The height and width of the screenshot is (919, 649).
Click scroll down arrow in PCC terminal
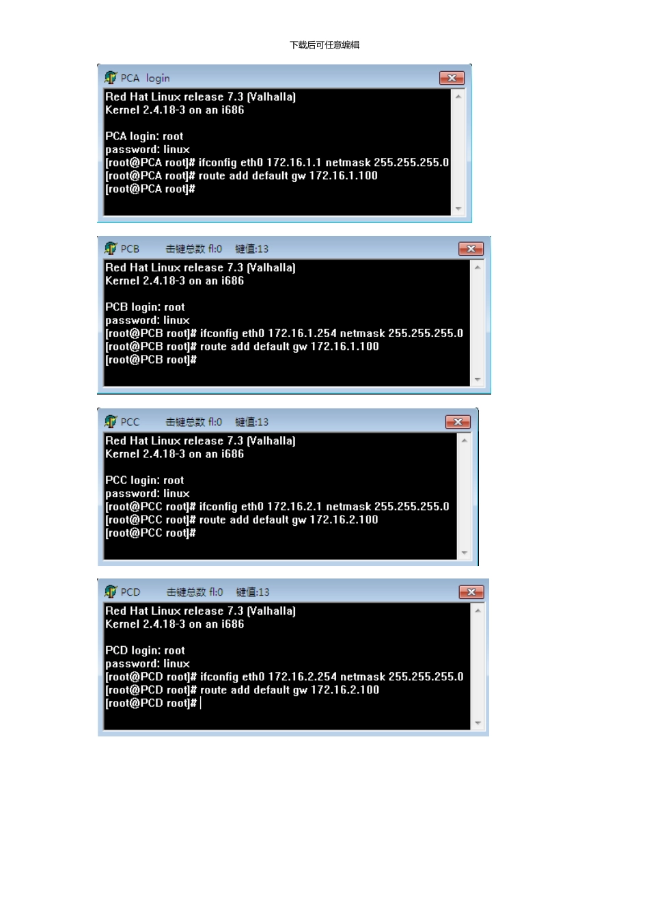point(465,552)
